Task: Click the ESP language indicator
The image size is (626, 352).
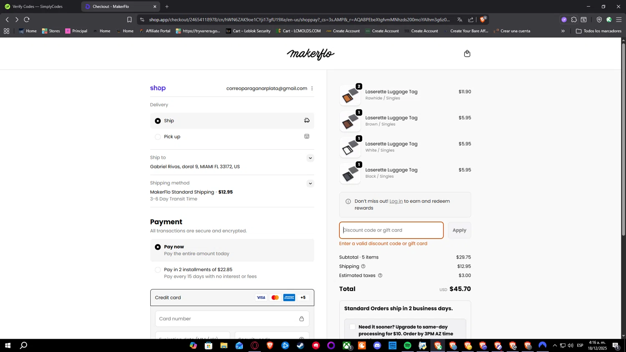Action: (x=580, y=346)
